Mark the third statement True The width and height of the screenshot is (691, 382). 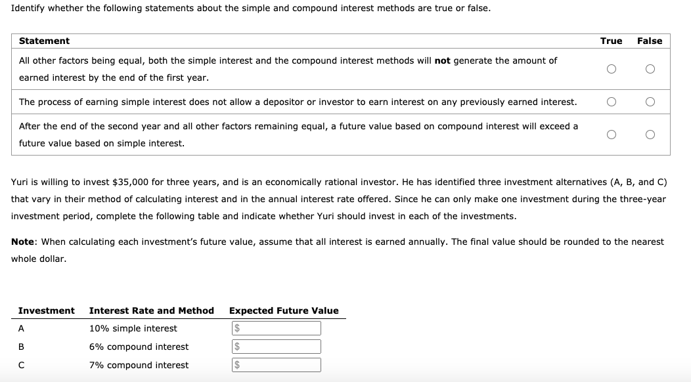coord(611,134)
